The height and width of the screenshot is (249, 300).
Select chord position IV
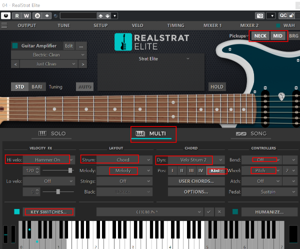click(x=200, y=170)
